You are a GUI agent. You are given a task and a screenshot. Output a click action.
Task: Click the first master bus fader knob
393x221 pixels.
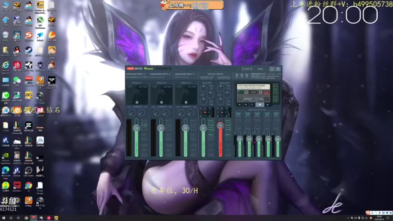coord(239,139)
